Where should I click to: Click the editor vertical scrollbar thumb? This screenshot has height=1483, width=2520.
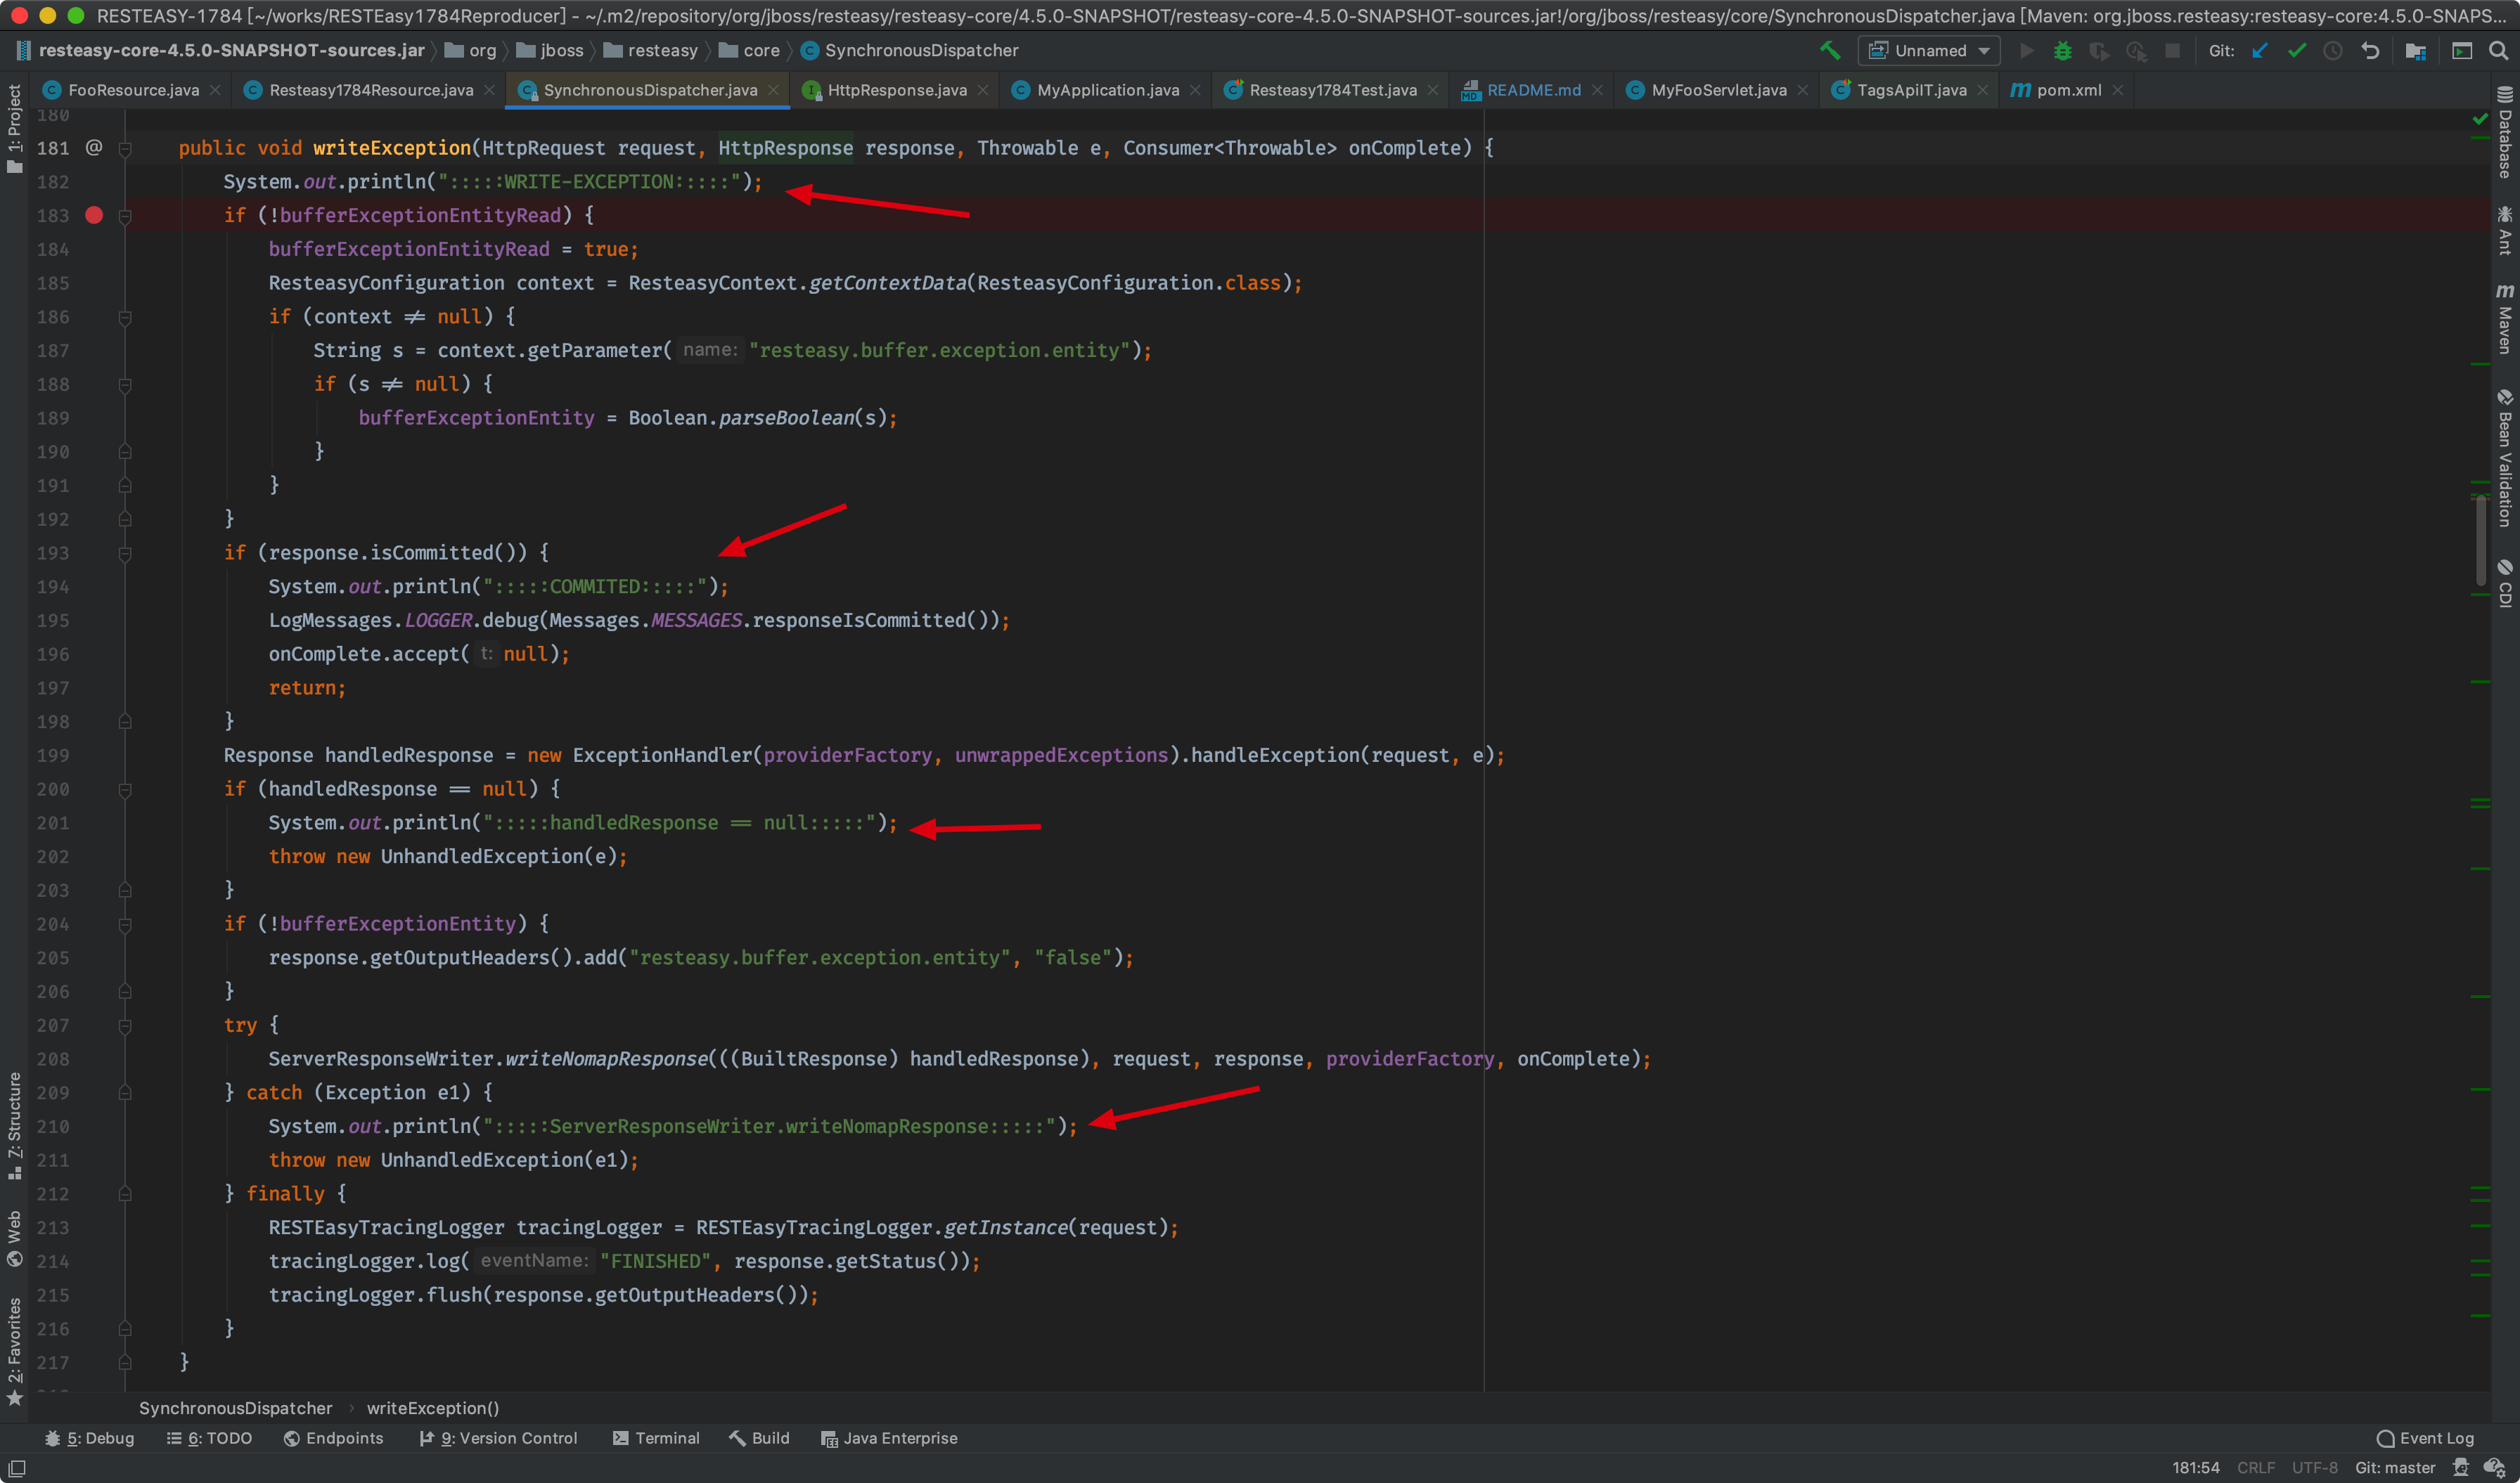coord(2481,540)
